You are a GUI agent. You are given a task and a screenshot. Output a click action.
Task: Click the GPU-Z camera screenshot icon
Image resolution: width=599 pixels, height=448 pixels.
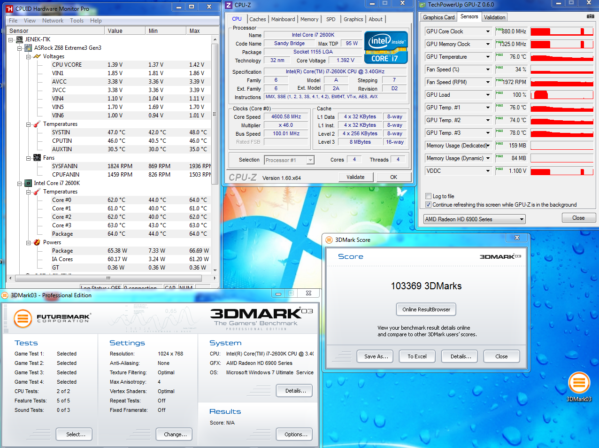(590, 16)
